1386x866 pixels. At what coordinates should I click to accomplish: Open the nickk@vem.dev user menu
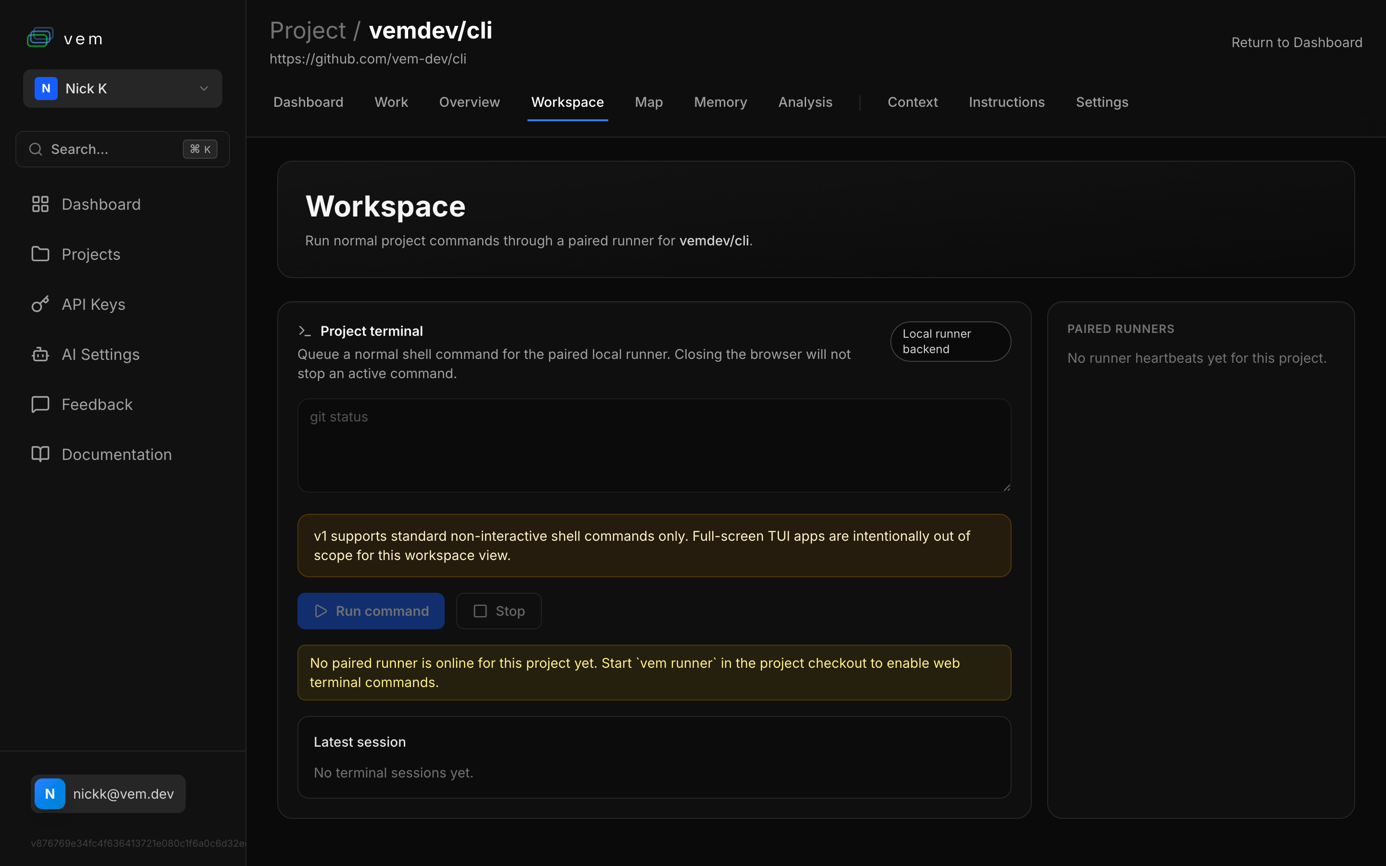click(108, 794)
